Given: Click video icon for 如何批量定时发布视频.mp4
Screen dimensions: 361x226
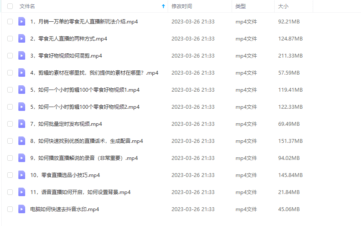Looking at the screenshot, I should (x=22, y=124).
